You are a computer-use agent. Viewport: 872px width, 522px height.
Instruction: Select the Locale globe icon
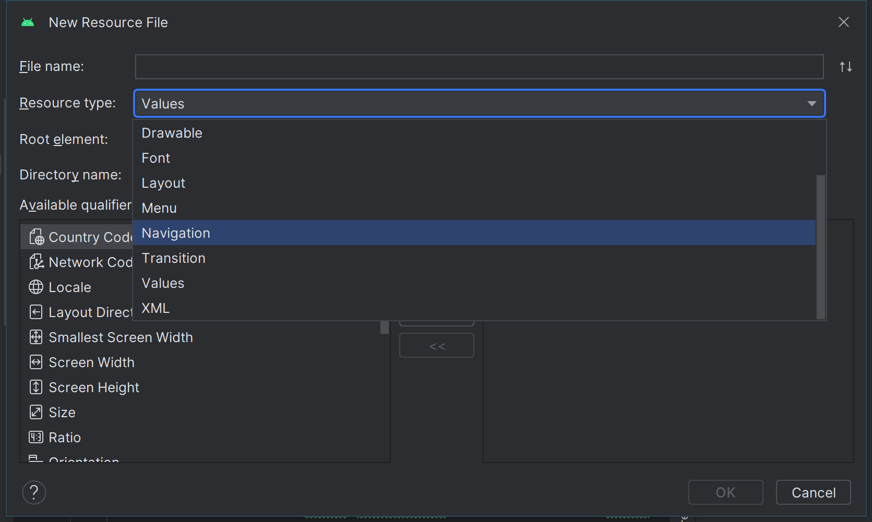(36, 287)
